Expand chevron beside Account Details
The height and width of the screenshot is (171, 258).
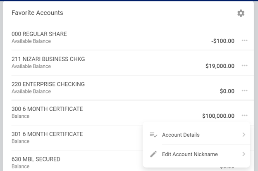[x=244, y=135]
